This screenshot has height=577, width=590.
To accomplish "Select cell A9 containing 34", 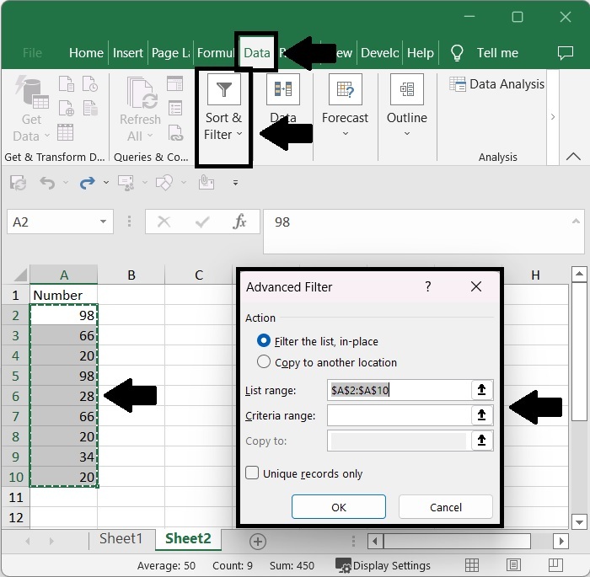I will (x=64, y=457).
